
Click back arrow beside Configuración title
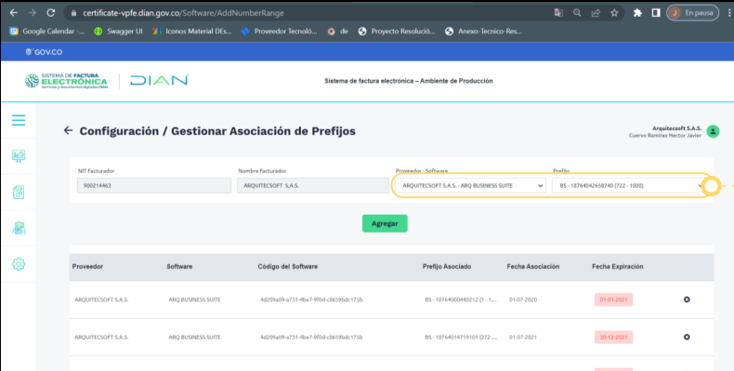[69, 131]
